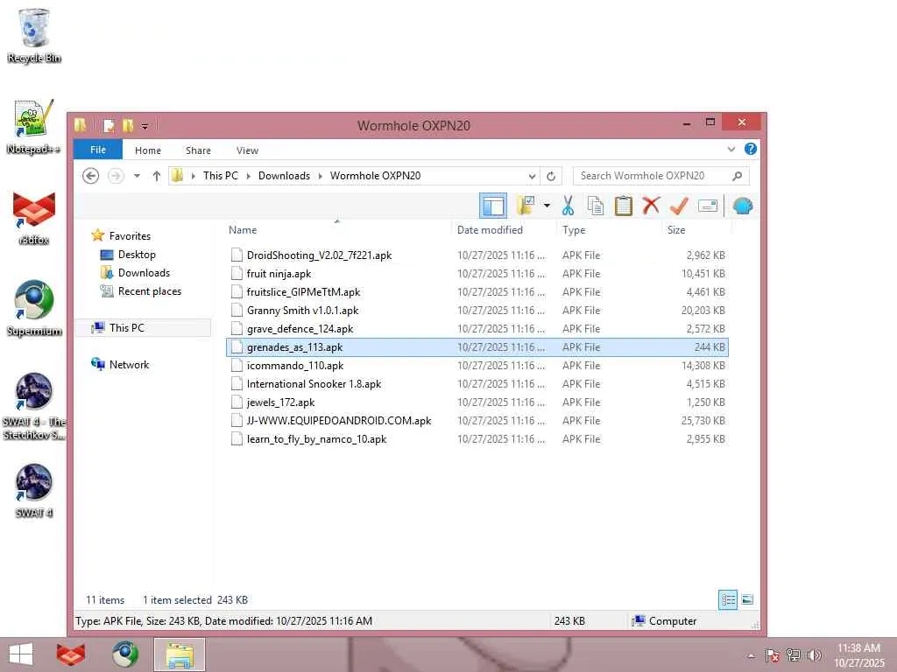Open the SWAT 4 desktop shortcut
This screenshot has height=672, width=897.
point(34,490)
